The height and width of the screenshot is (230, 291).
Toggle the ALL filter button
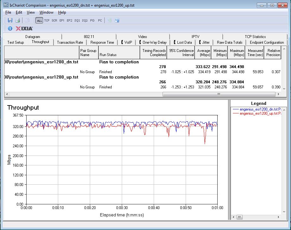click(x=39, y=21)
